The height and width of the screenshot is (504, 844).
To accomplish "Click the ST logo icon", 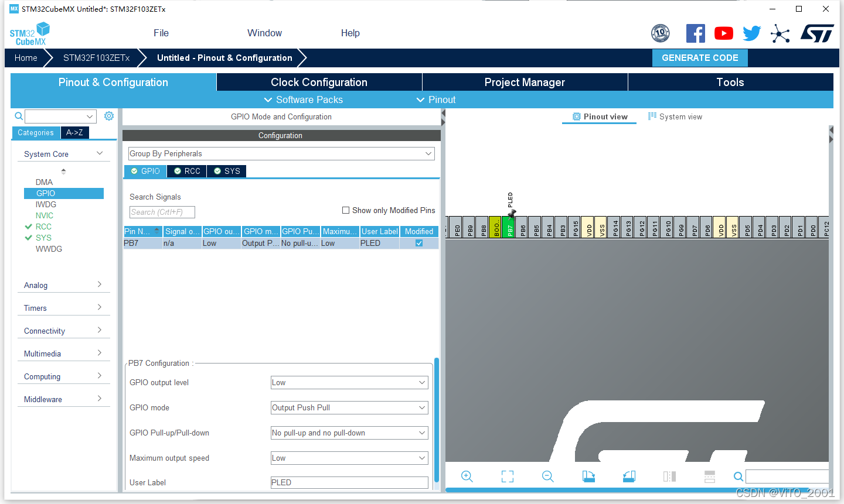I will coord(817,33).
